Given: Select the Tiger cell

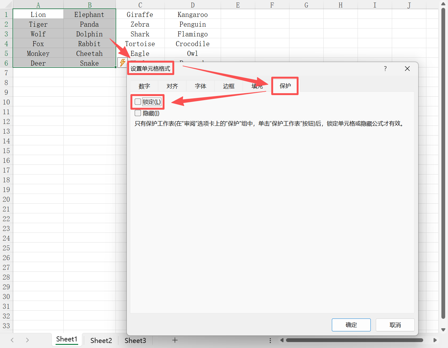Looking at the screenshot, I should click(38, 24).
